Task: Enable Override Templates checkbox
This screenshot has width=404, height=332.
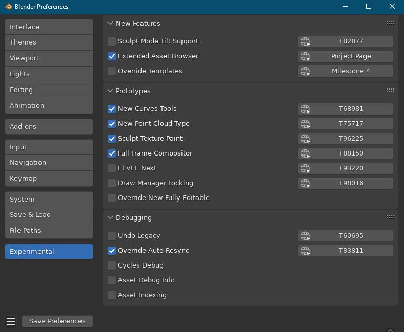Action: pyautogui.click(x=112, y=71)
